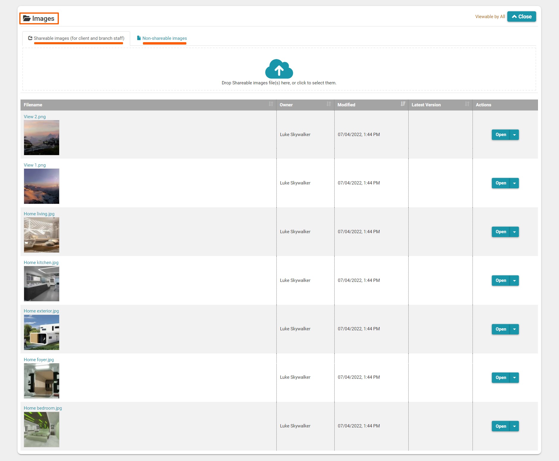559x461 pixels.
Task: Click Luke Skywalker owner in Home exterior.jpg row
Action: 295,329
